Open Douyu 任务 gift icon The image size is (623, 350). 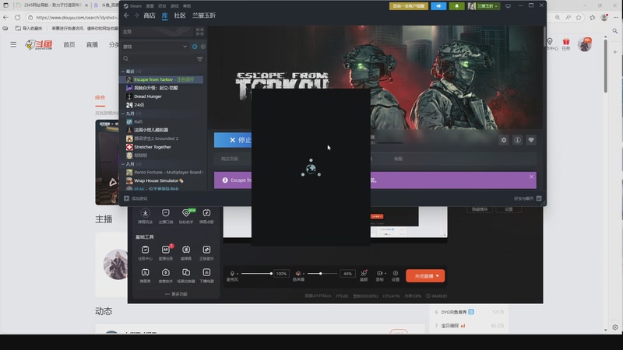pos(566,44)
